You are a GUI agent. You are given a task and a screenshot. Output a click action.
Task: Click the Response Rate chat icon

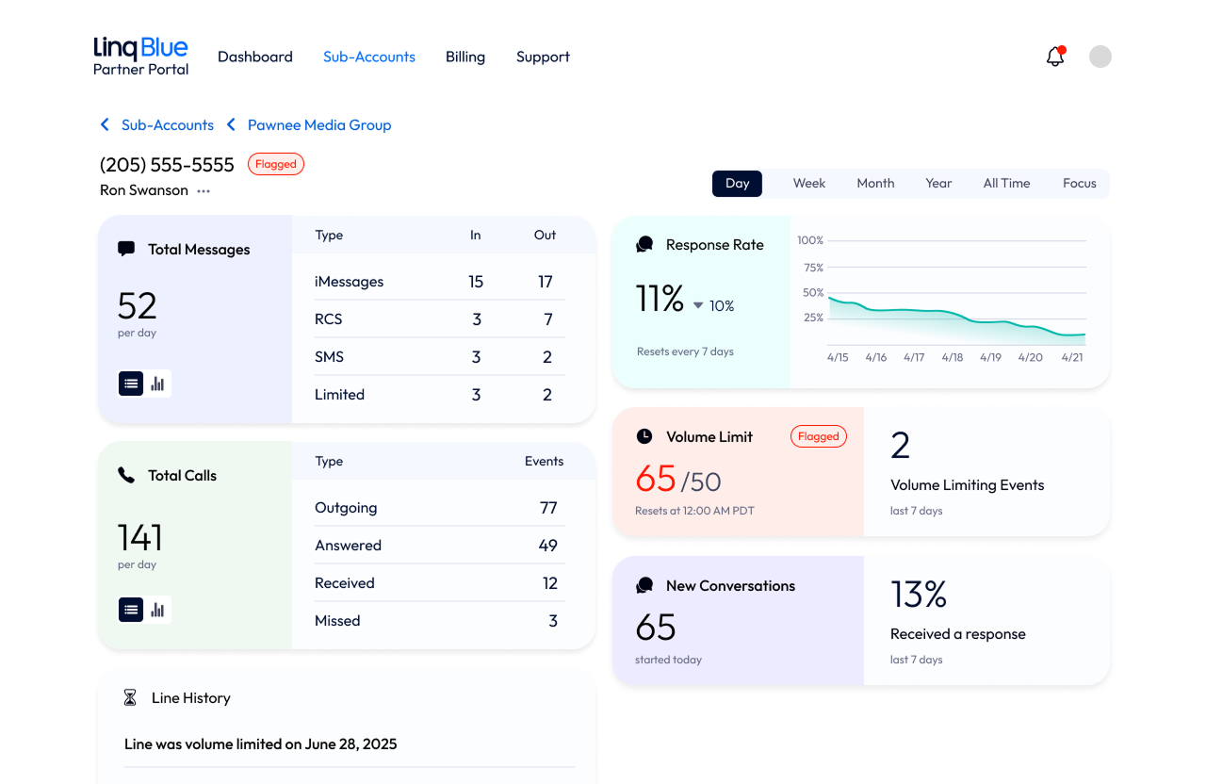pyautogui.click(x=644, y=244)
